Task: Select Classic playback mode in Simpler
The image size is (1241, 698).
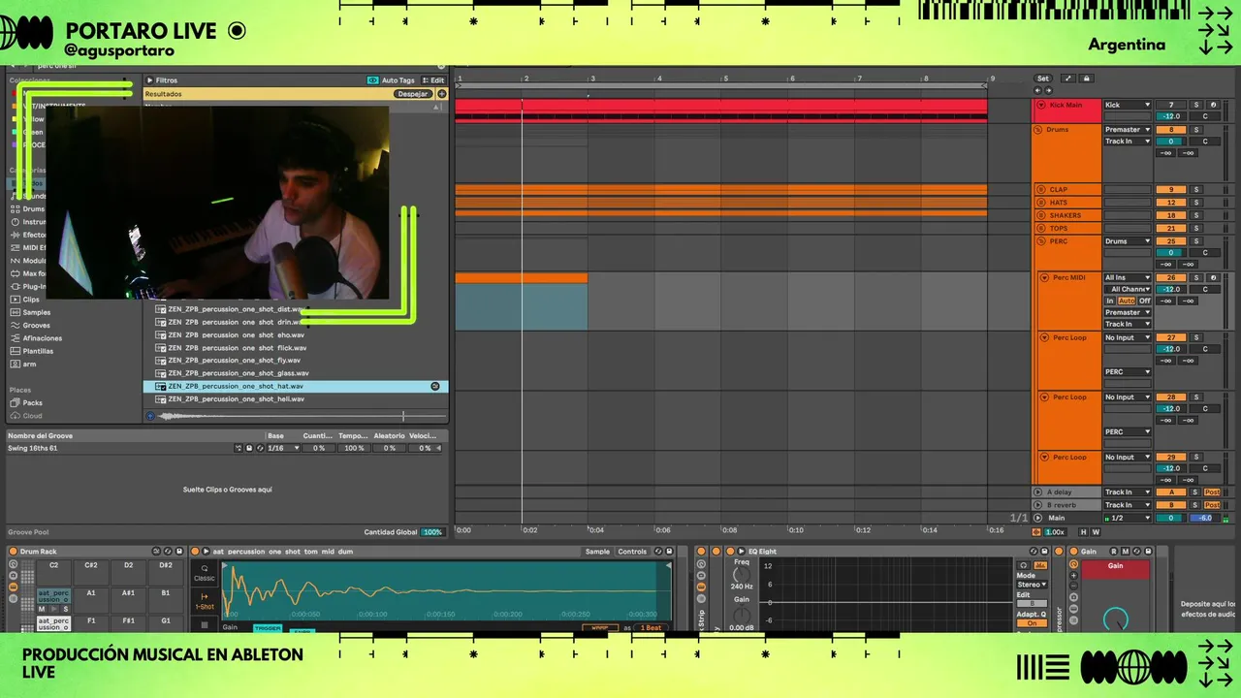Action: (205, 573)
